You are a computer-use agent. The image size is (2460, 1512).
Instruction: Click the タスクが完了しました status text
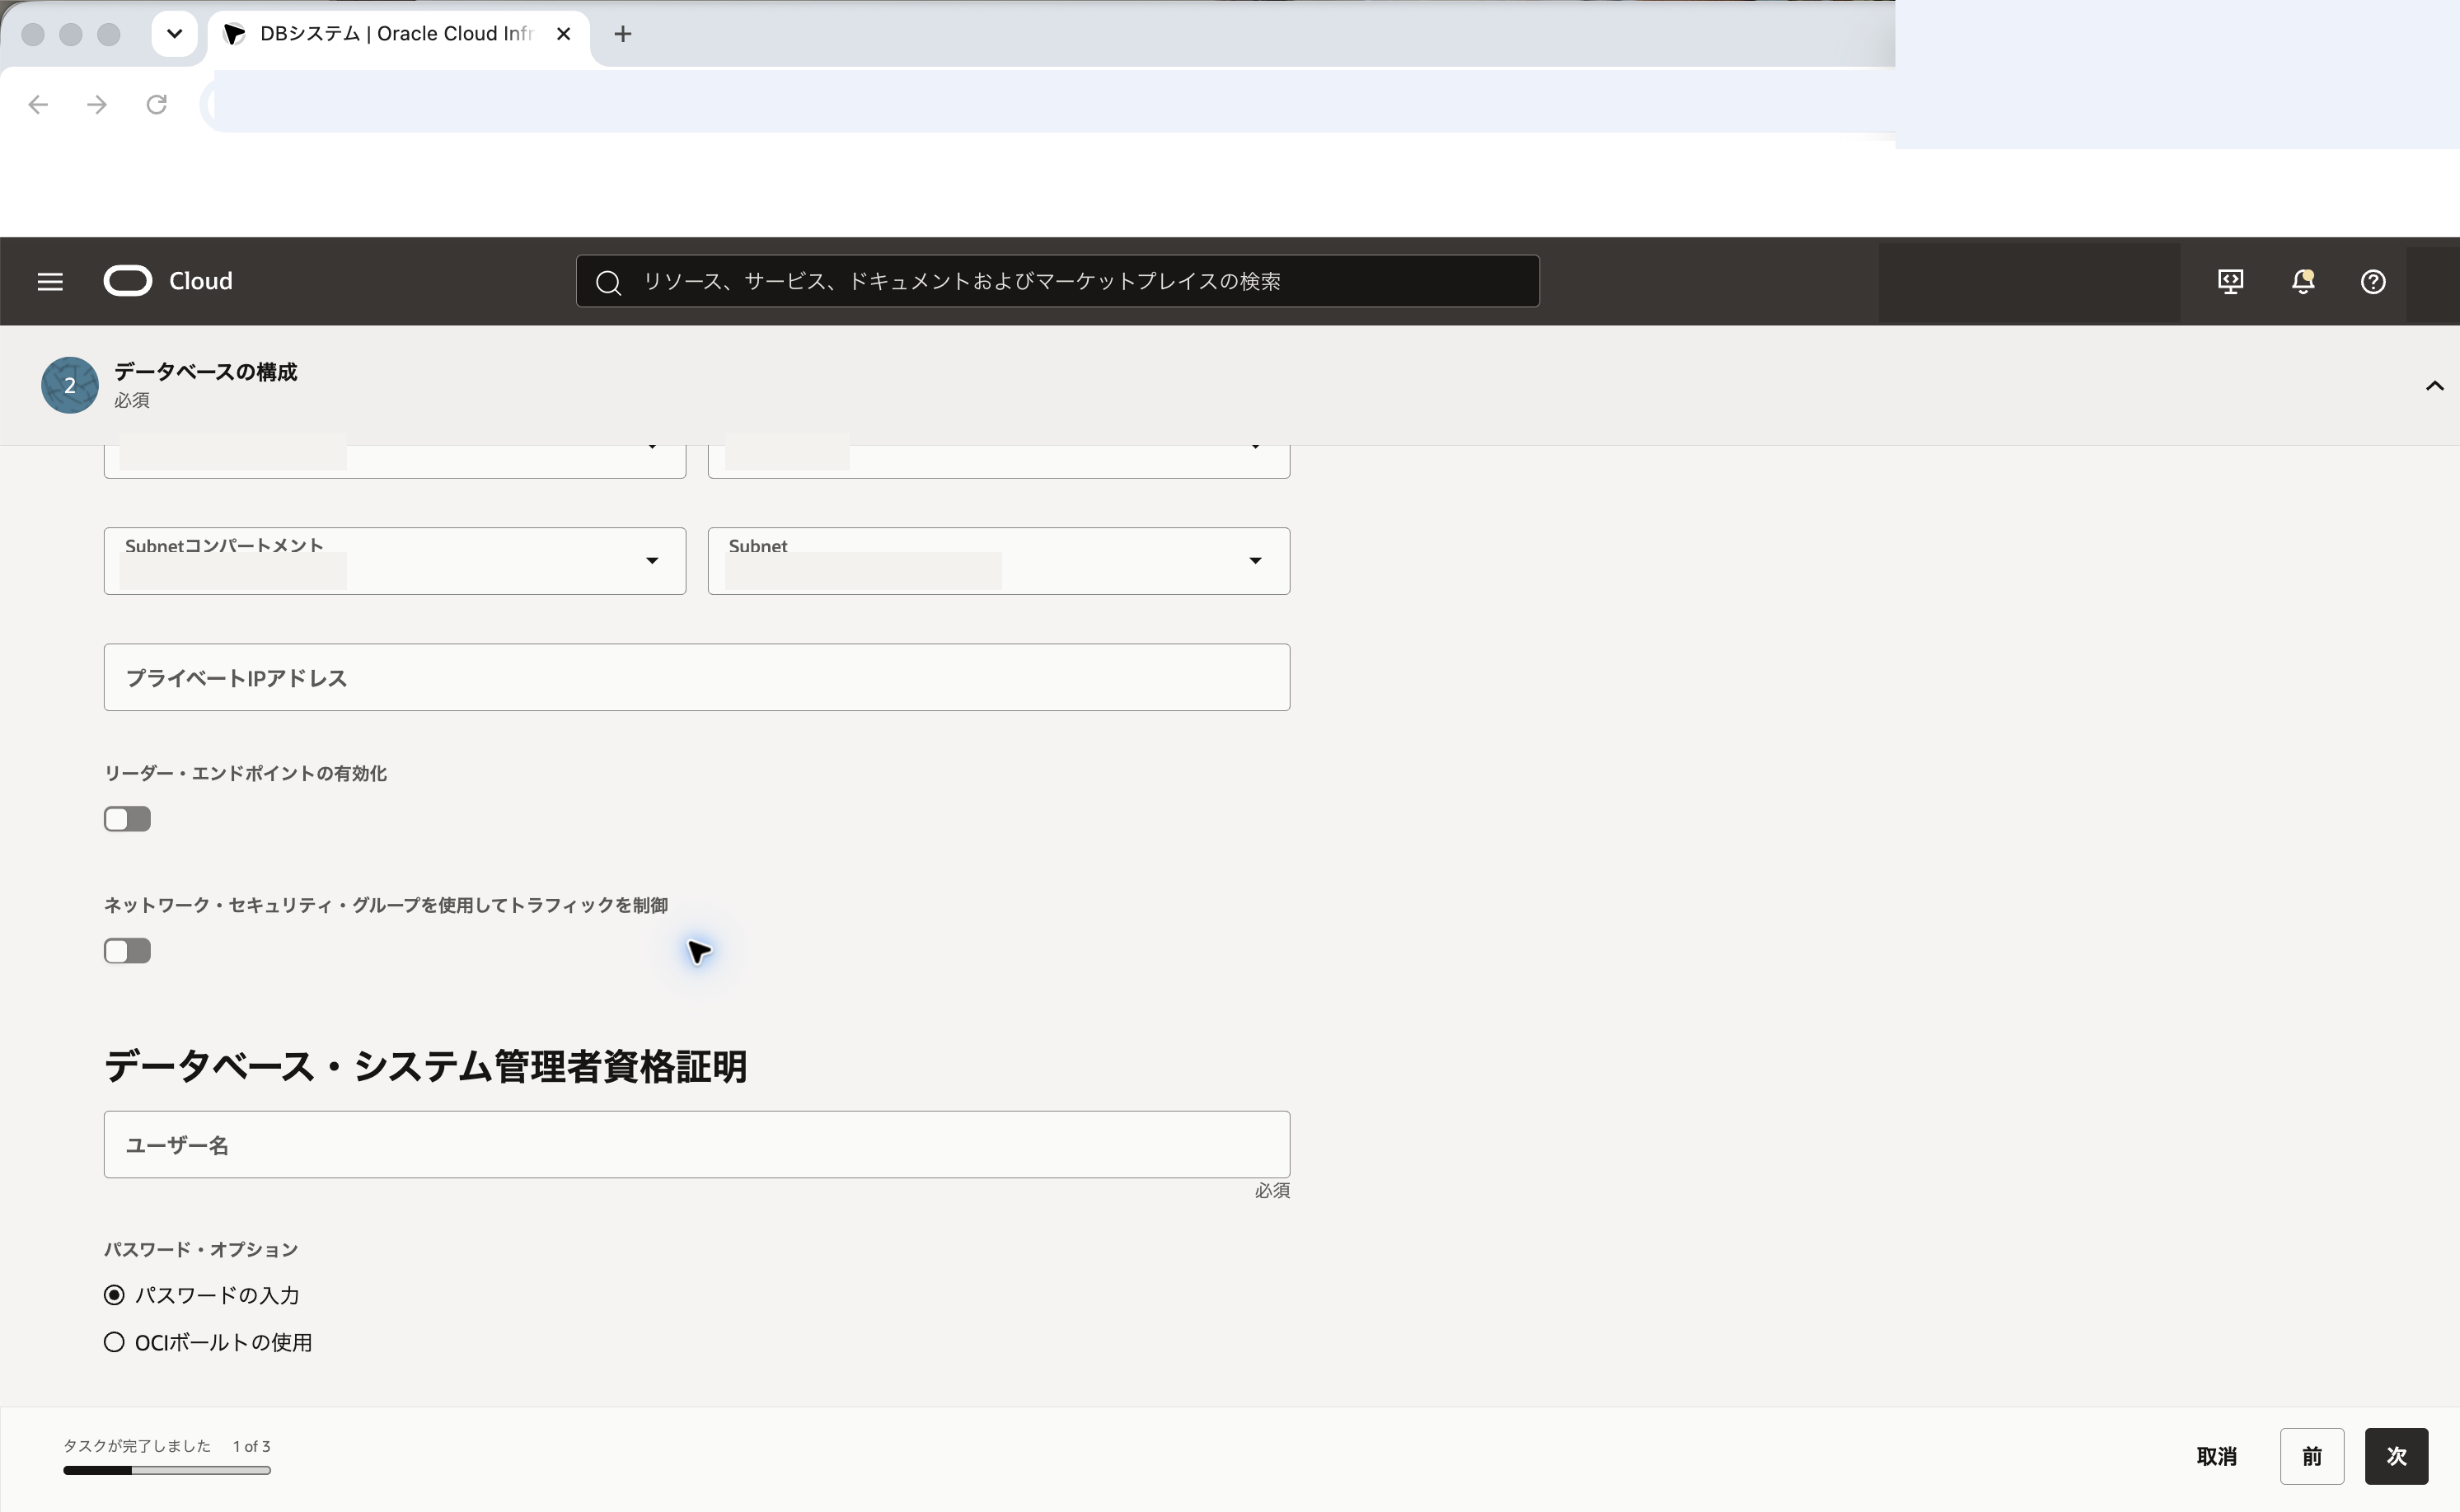click(x=137, y=1446)
